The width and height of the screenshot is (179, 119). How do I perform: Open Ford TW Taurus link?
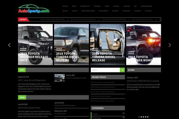pos(60,114)
